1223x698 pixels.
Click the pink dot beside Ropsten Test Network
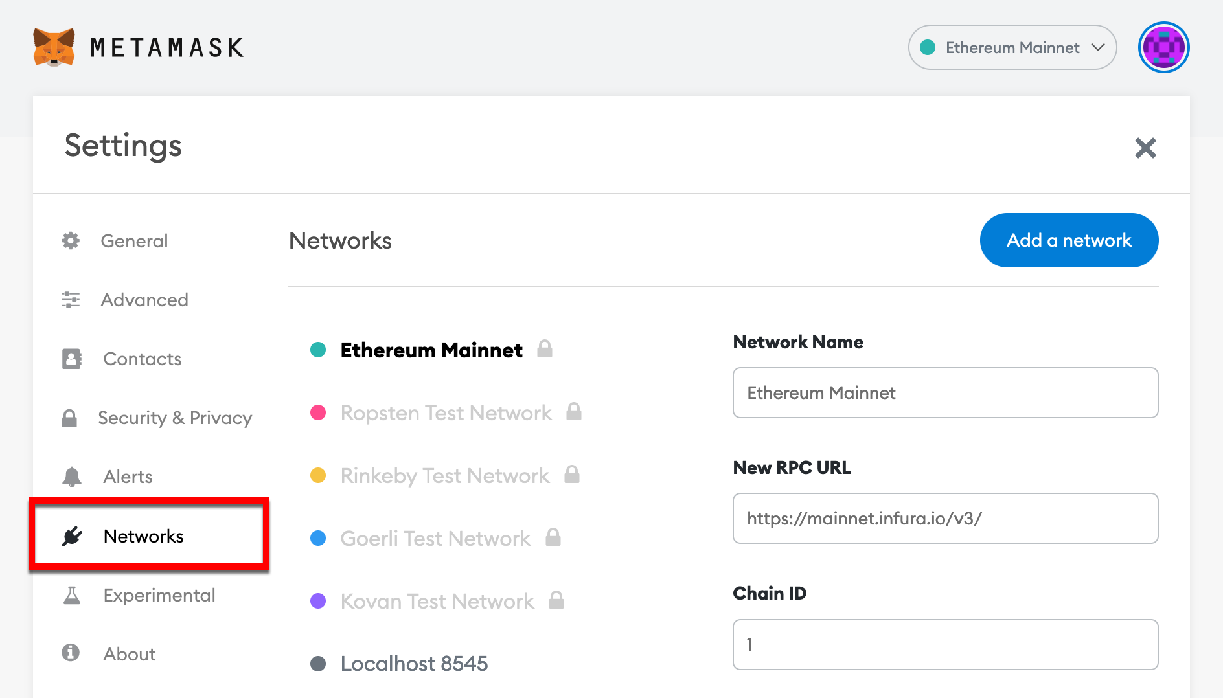click(318, 412)
